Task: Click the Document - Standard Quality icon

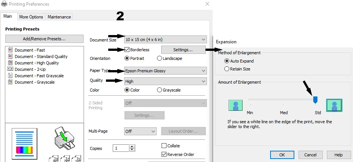Action: click(x=10, y=56)
